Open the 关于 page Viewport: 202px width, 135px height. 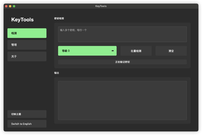tap(27, 56)
